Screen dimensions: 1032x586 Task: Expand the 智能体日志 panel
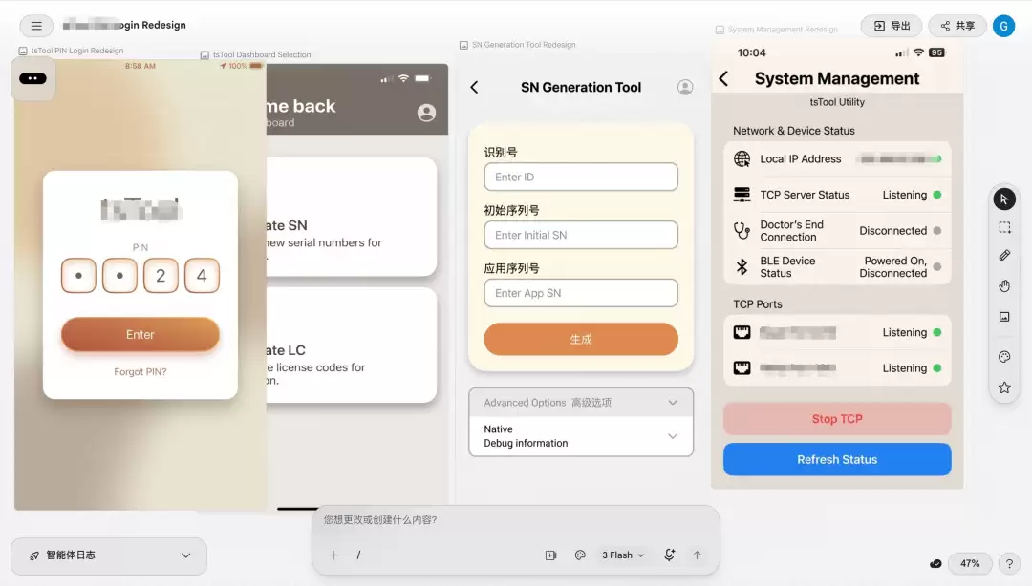coord(109,555)
